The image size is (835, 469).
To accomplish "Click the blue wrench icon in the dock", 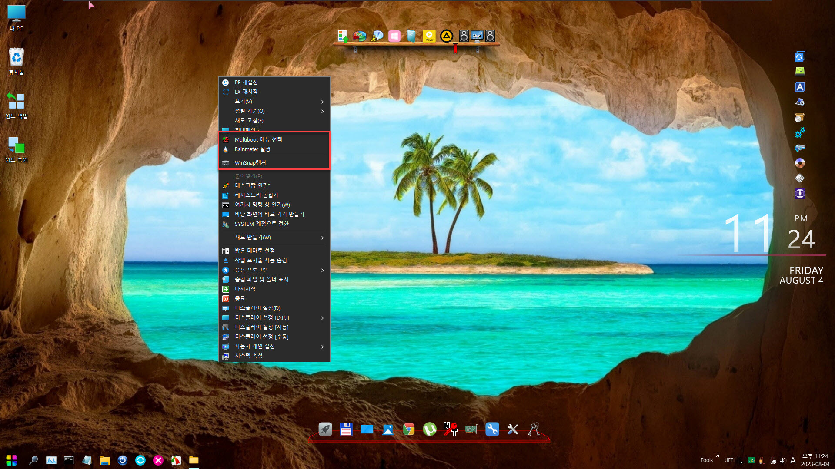I will tap(492, 429).
